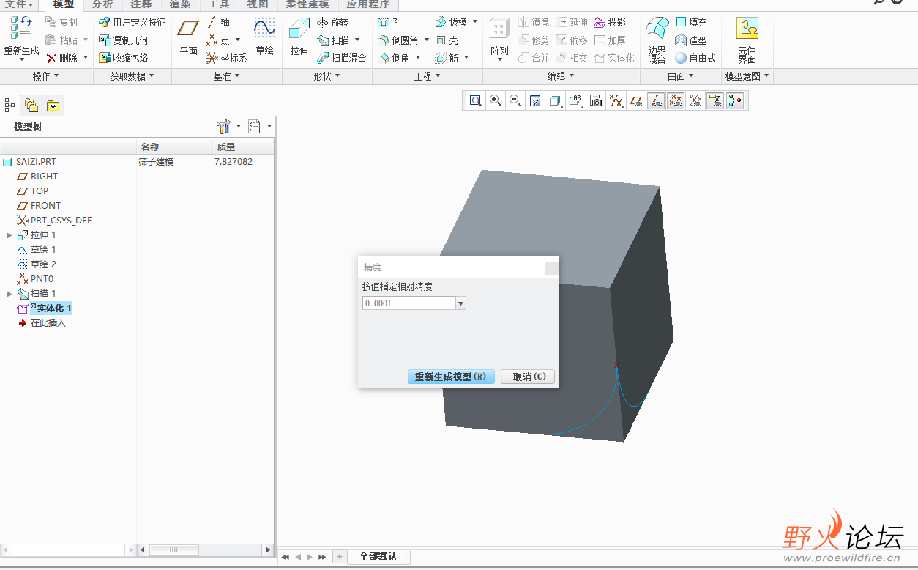918x570 pixels.
Task: Select the 实体化 1 feature in tree
Action: click(45, 308)
